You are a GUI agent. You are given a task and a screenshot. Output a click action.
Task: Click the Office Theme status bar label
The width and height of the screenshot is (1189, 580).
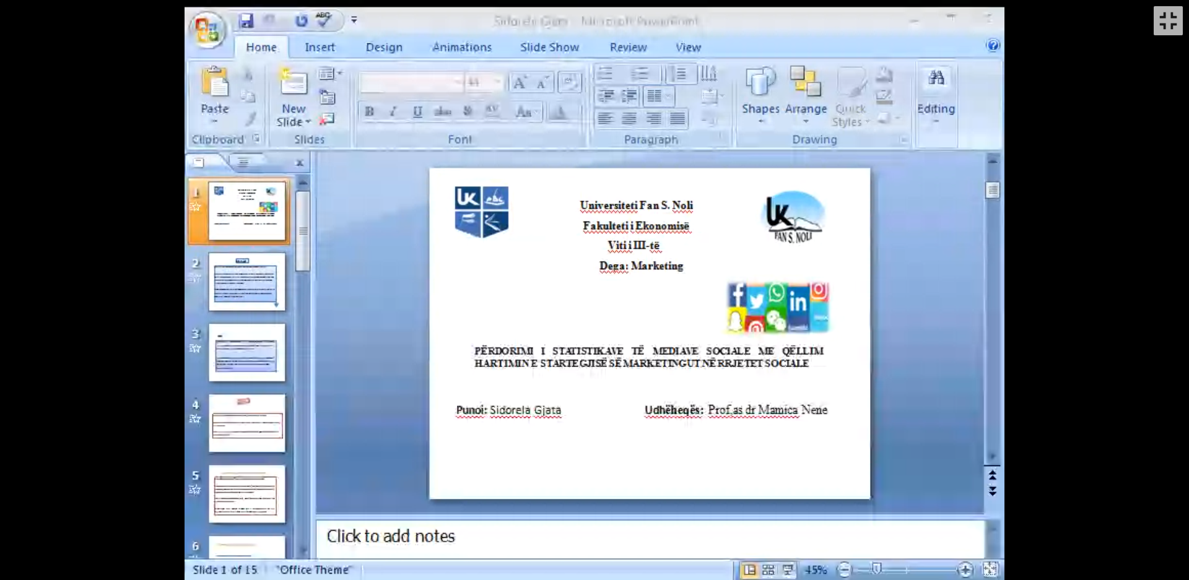point(314,570)
